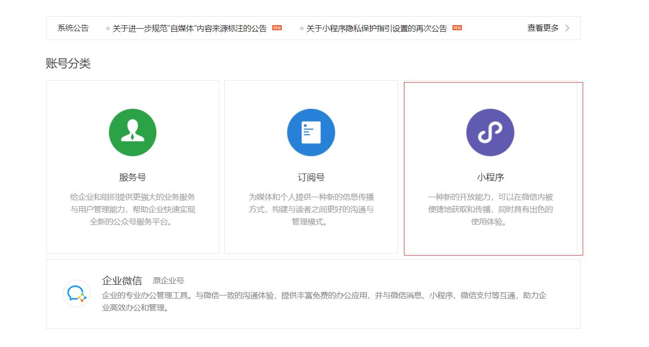Viewport: 649px width, 347px height.
Task: Click the blue 订阅号 document icon
Action: coord(311,132)
